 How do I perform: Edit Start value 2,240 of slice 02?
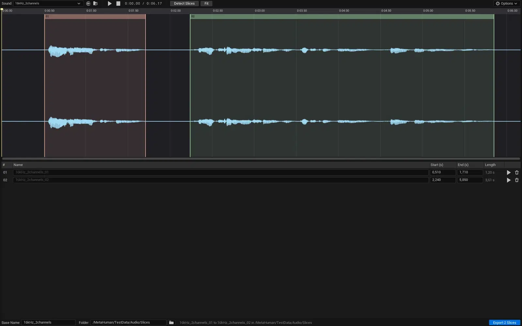[x=443, y=180]
